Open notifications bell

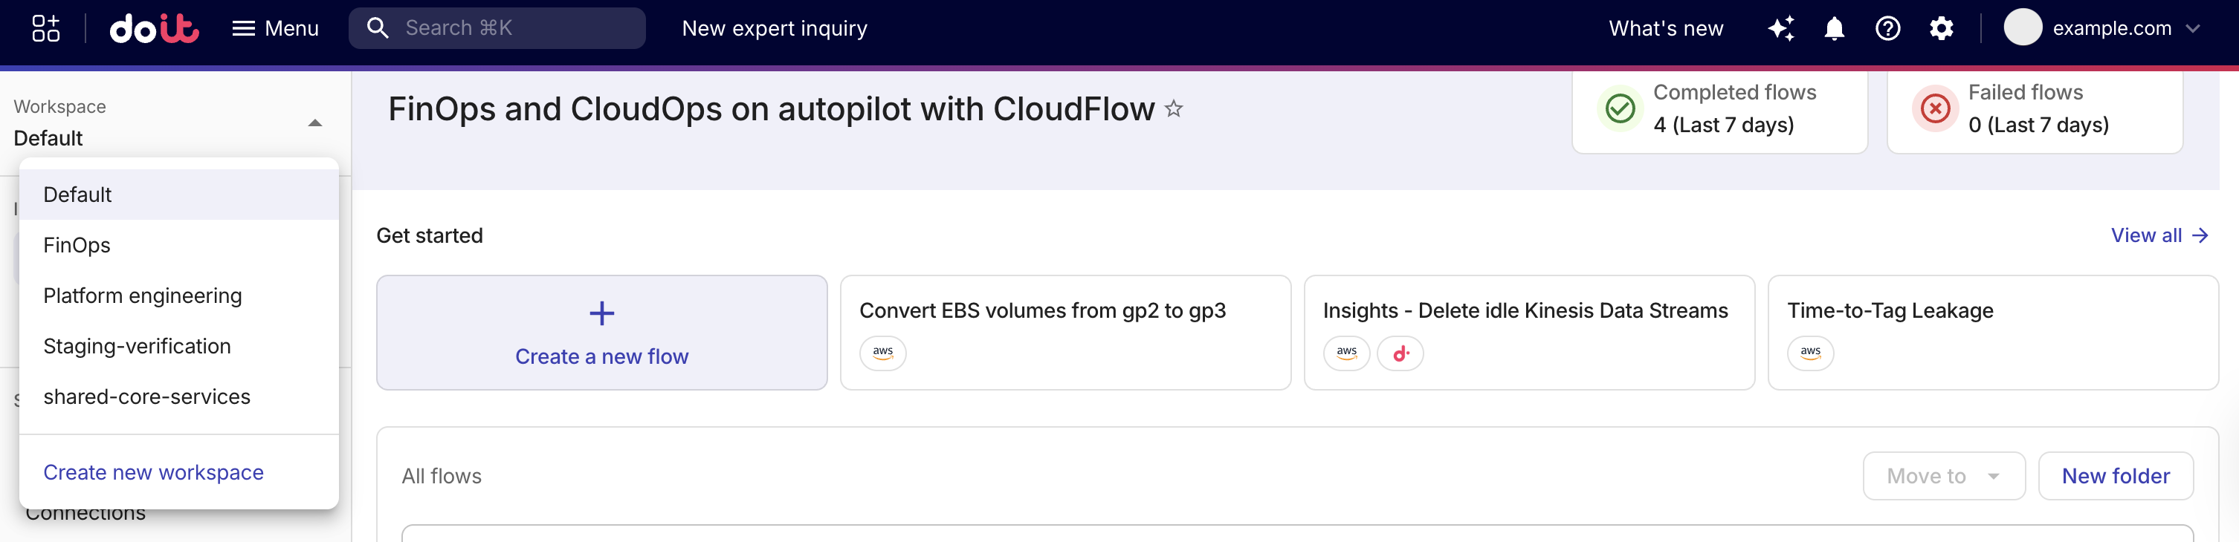coord(1834,27)
